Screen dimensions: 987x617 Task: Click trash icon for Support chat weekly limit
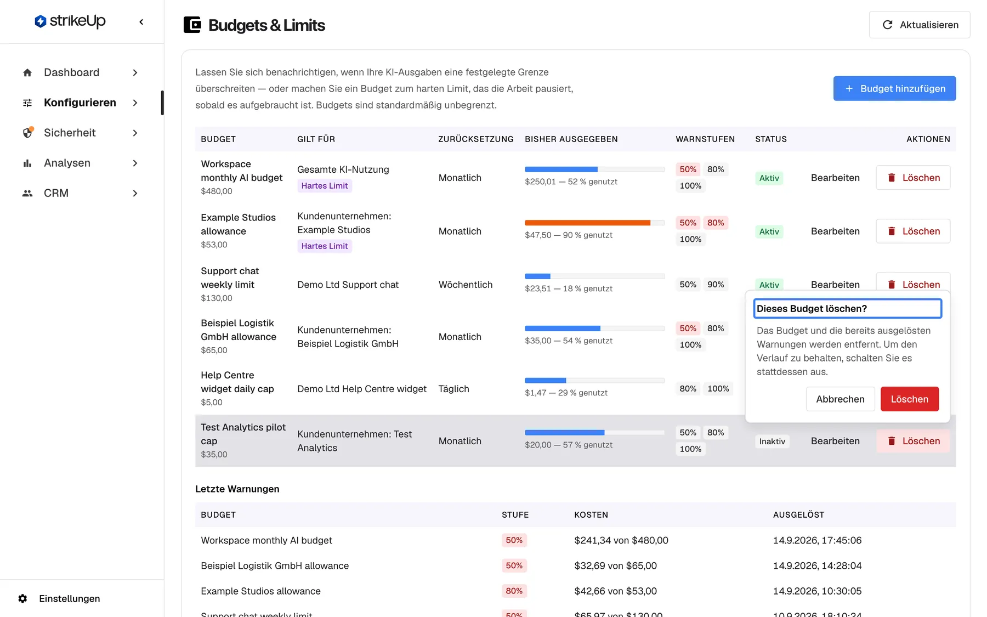pos(892,285)
